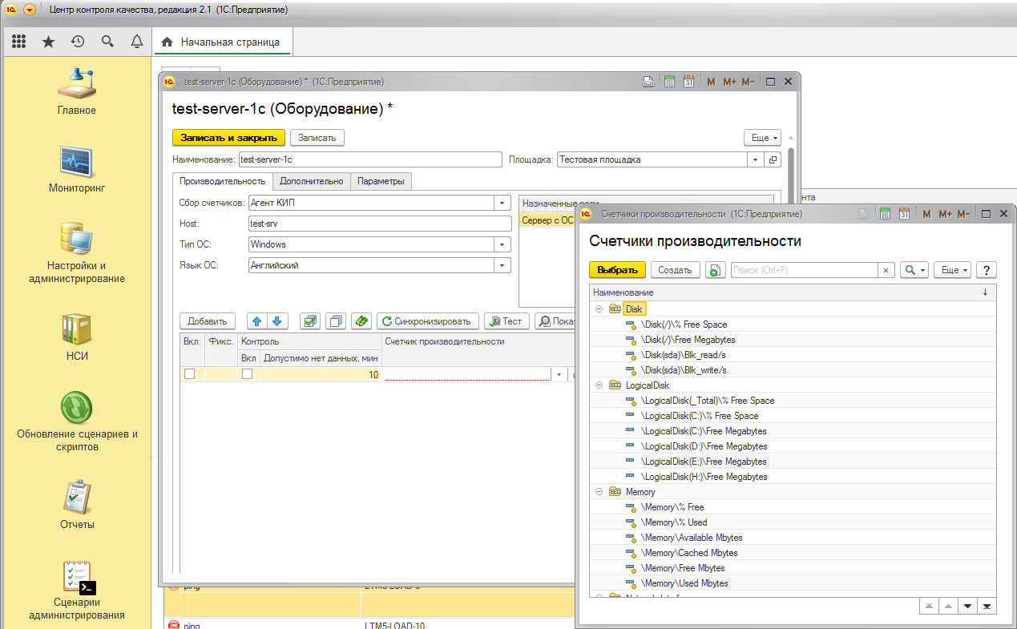
Task: Open the Язык ОС dropdown list
Action: pyautogui.click(x=502, y=265)
